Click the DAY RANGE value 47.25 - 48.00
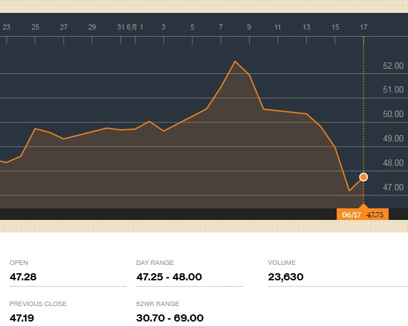This screenshot has width=408, height=326. 169,277
